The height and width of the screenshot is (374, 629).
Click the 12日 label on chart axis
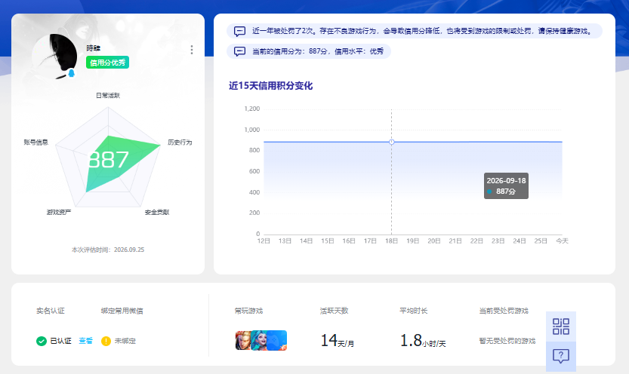[x=264, y=241]
